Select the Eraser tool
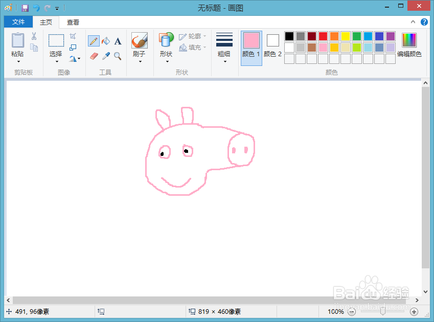Screen dimensions: 434x322 point(93,56)
